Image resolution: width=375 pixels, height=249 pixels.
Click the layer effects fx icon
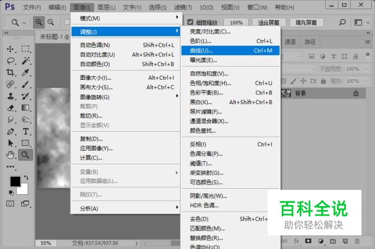click(296, 241)
